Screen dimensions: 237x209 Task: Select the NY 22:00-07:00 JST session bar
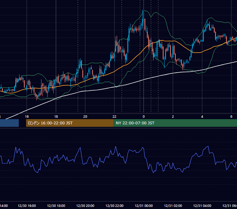[175, 123]
